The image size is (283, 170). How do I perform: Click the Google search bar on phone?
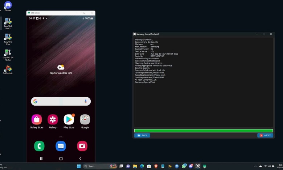pos(58,102)
